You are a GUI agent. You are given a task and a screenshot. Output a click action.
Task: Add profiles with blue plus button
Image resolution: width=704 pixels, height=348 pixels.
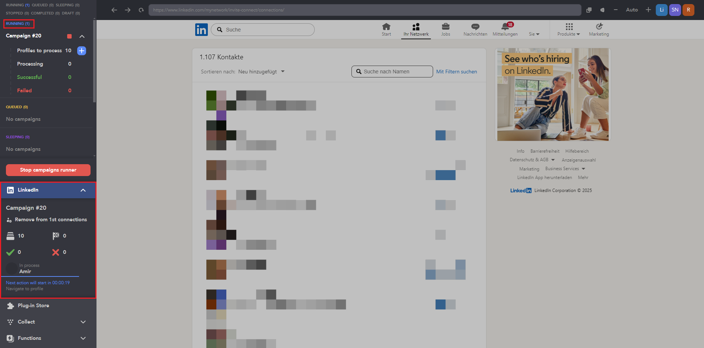click(82, 51)
